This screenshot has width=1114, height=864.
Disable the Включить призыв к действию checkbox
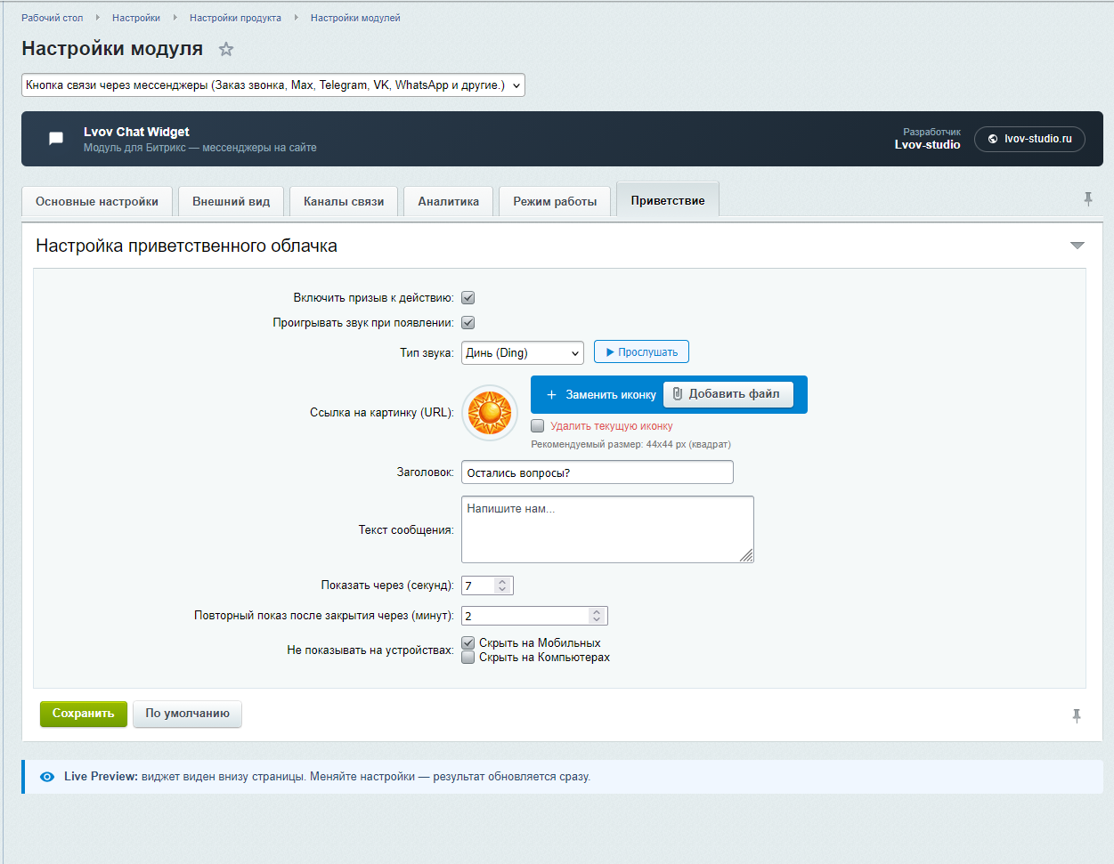click(x=468, y=297)
